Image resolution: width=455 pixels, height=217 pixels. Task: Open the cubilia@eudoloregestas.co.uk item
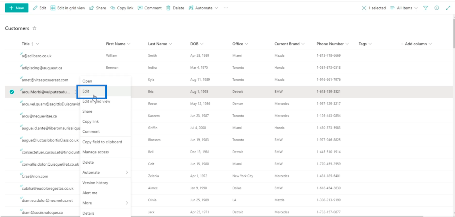coord(47,188)
